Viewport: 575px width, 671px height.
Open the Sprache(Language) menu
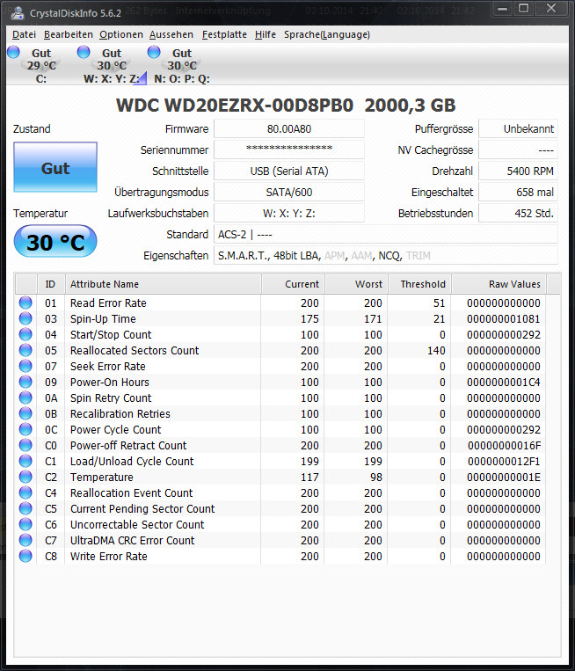(327, 34)
